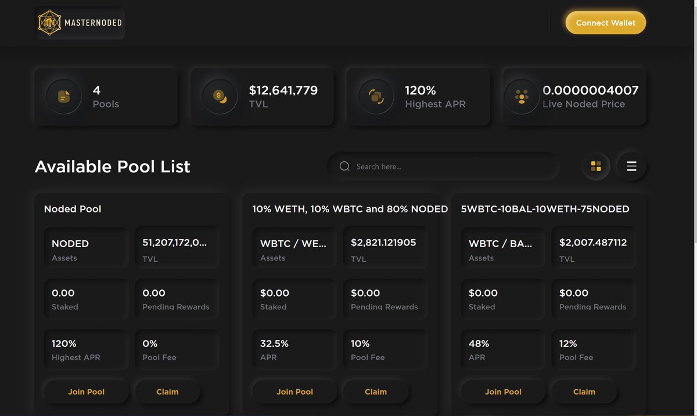Join the 10% WETH, 10% WBTC pool
The width and height of the screenshot is (697, 416).
pos(295,392)
